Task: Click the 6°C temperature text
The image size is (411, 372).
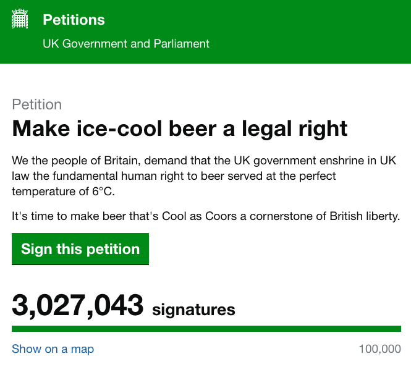Action: coord(103,192)
